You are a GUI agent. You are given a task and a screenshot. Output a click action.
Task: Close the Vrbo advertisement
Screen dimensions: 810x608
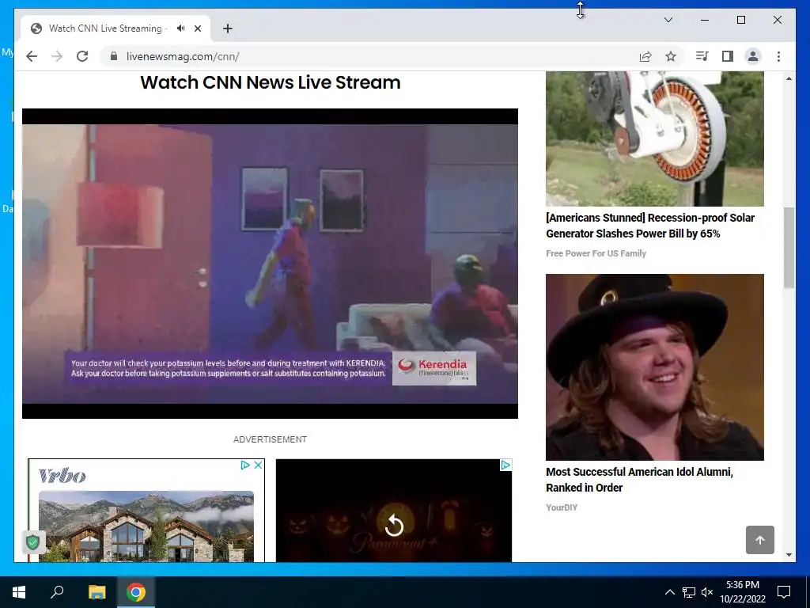[259, 465]
